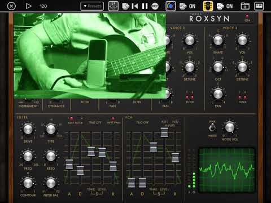Viewport: 271px width, 203px height.
Task: Click the DYNAMICS label below the video
Action: coord(56,106)
